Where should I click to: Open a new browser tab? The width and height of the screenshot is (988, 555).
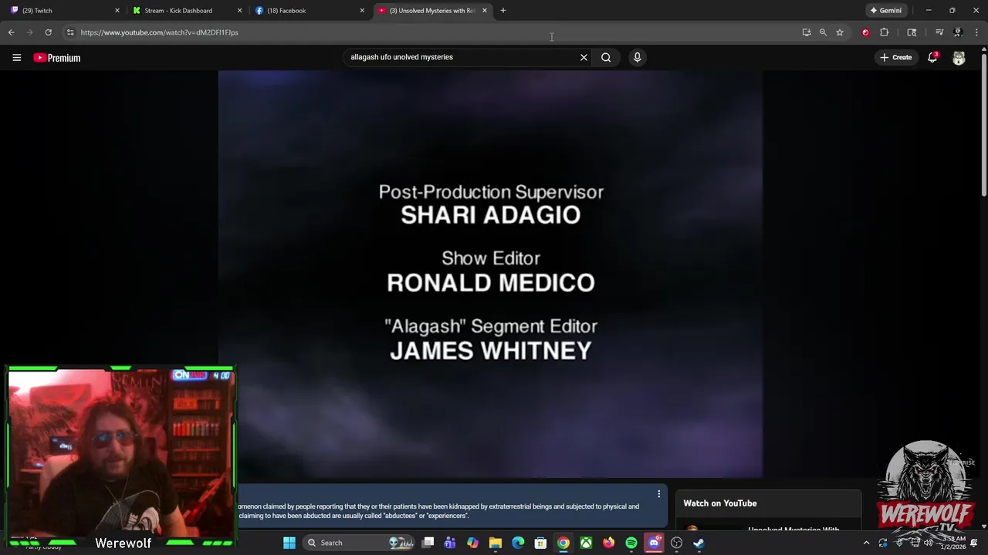(x=503, y=11)
